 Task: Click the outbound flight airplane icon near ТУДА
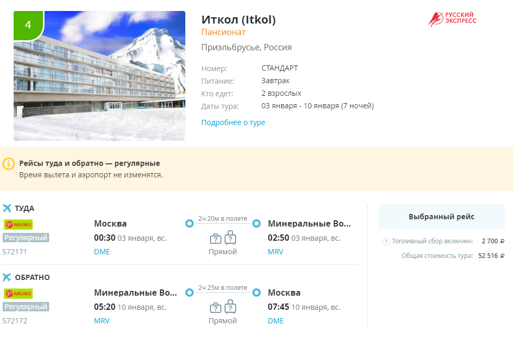(x=7, y=208)
